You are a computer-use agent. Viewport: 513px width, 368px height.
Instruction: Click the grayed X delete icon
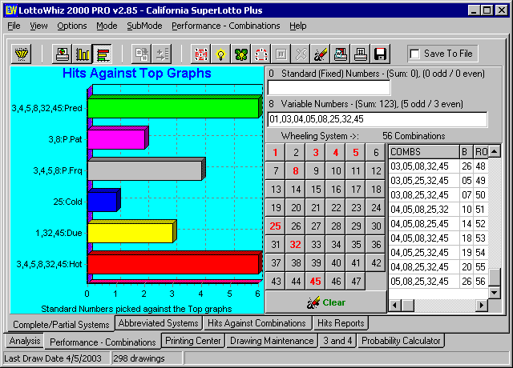[301, 54]
